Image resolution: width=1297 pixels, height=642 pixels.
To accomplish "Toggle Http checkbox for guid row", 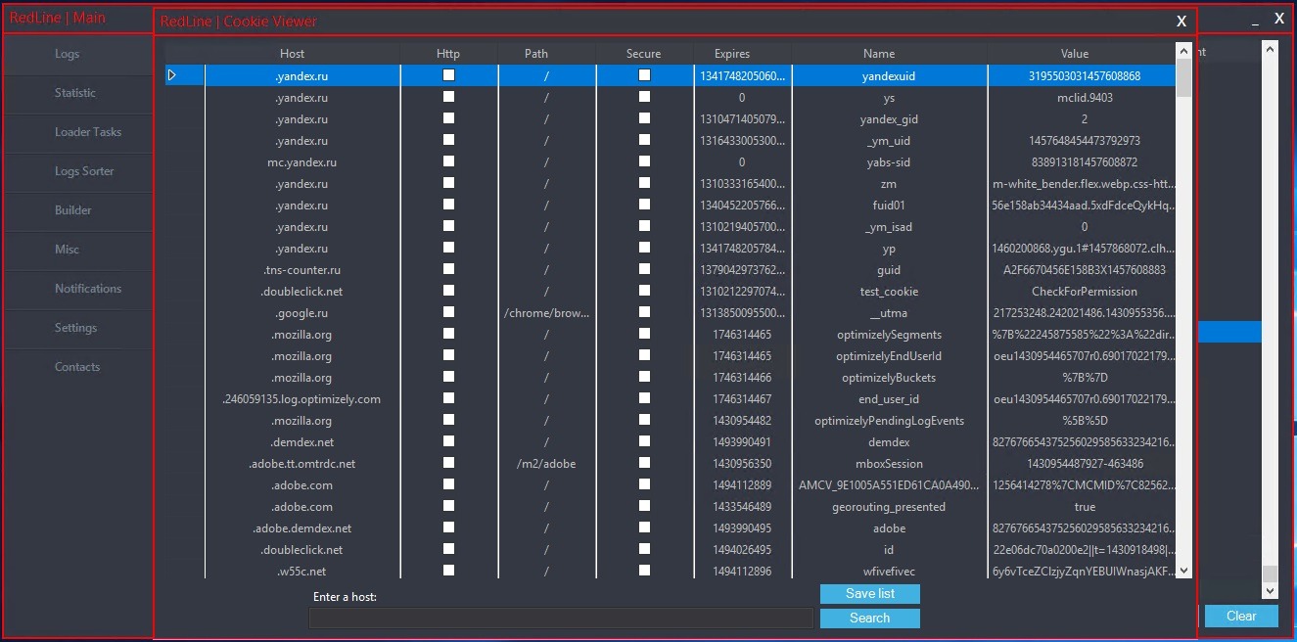I will click(448, 269).
